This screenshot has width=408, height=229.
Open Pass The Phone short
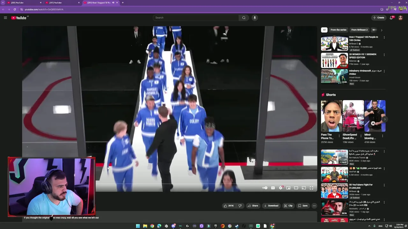tap(331, 116)
